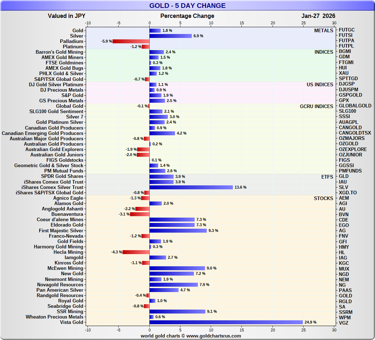Click the SSR Mining 9.1% bar
375x340 pixels.
(177, 311)
